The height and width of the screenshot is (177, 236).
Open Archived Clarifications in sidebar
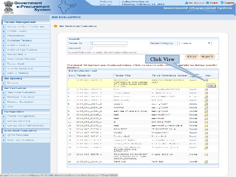[x=22, y=50]
